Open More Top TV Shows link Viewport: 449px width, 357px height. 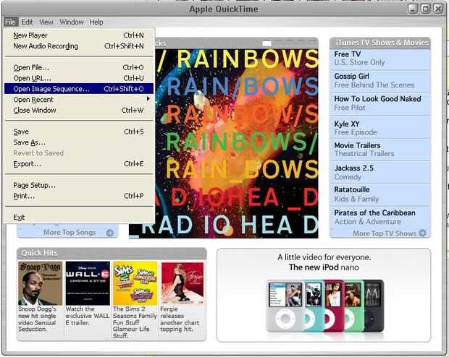[385, 233]
